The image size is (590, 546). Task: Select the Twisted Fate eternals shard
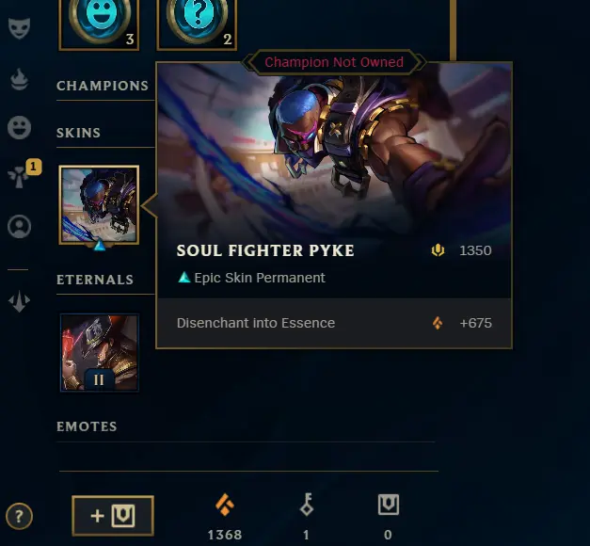point(100,353)
